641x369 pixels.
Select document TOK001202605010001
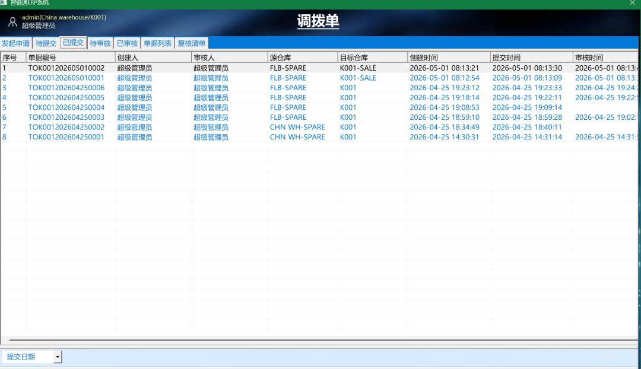click(66, 78)
